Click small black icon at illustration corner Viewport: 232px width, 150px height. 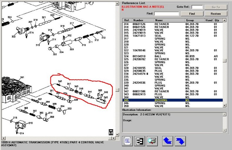pyautogui.click(x=110, y=131)
